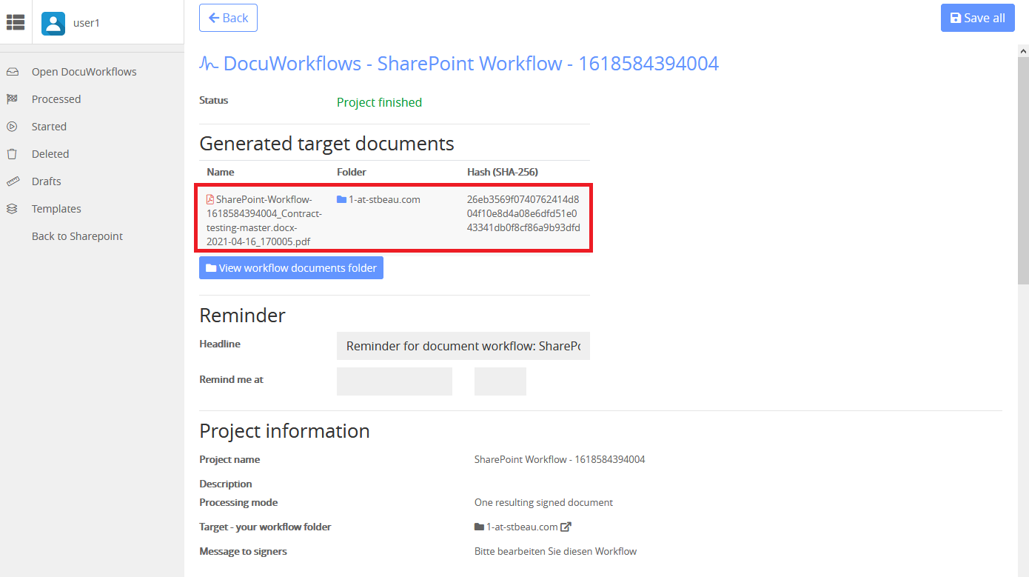Click the folder icon beside 1-at-stbeau.com
1029x577 pixels.
pyautogui.click(x=341, y=199)
